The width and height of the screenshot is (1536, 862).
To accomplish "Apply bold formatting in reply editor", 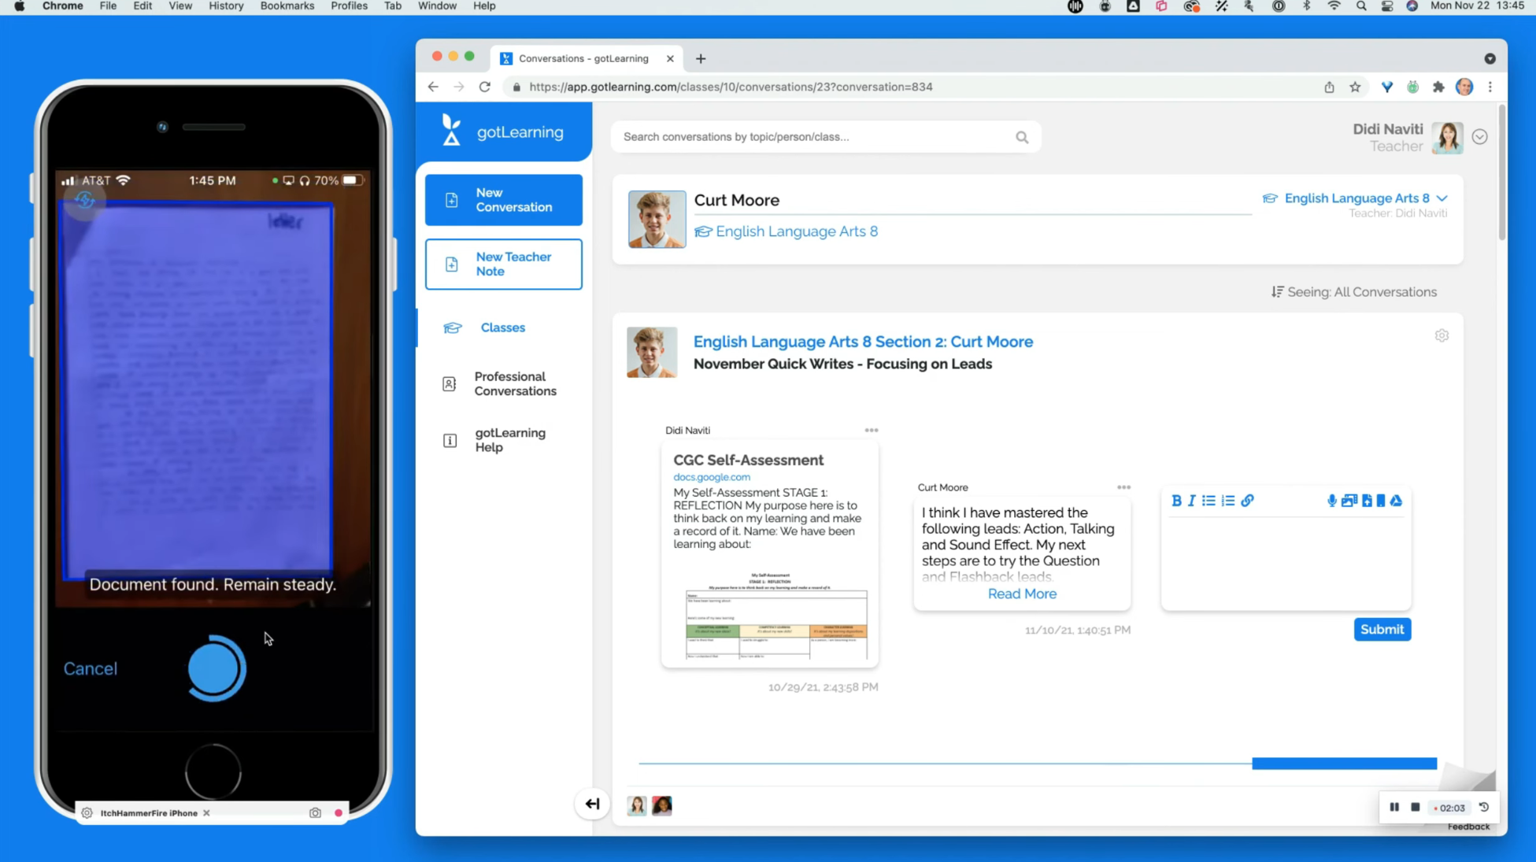I will (1176, 501).
